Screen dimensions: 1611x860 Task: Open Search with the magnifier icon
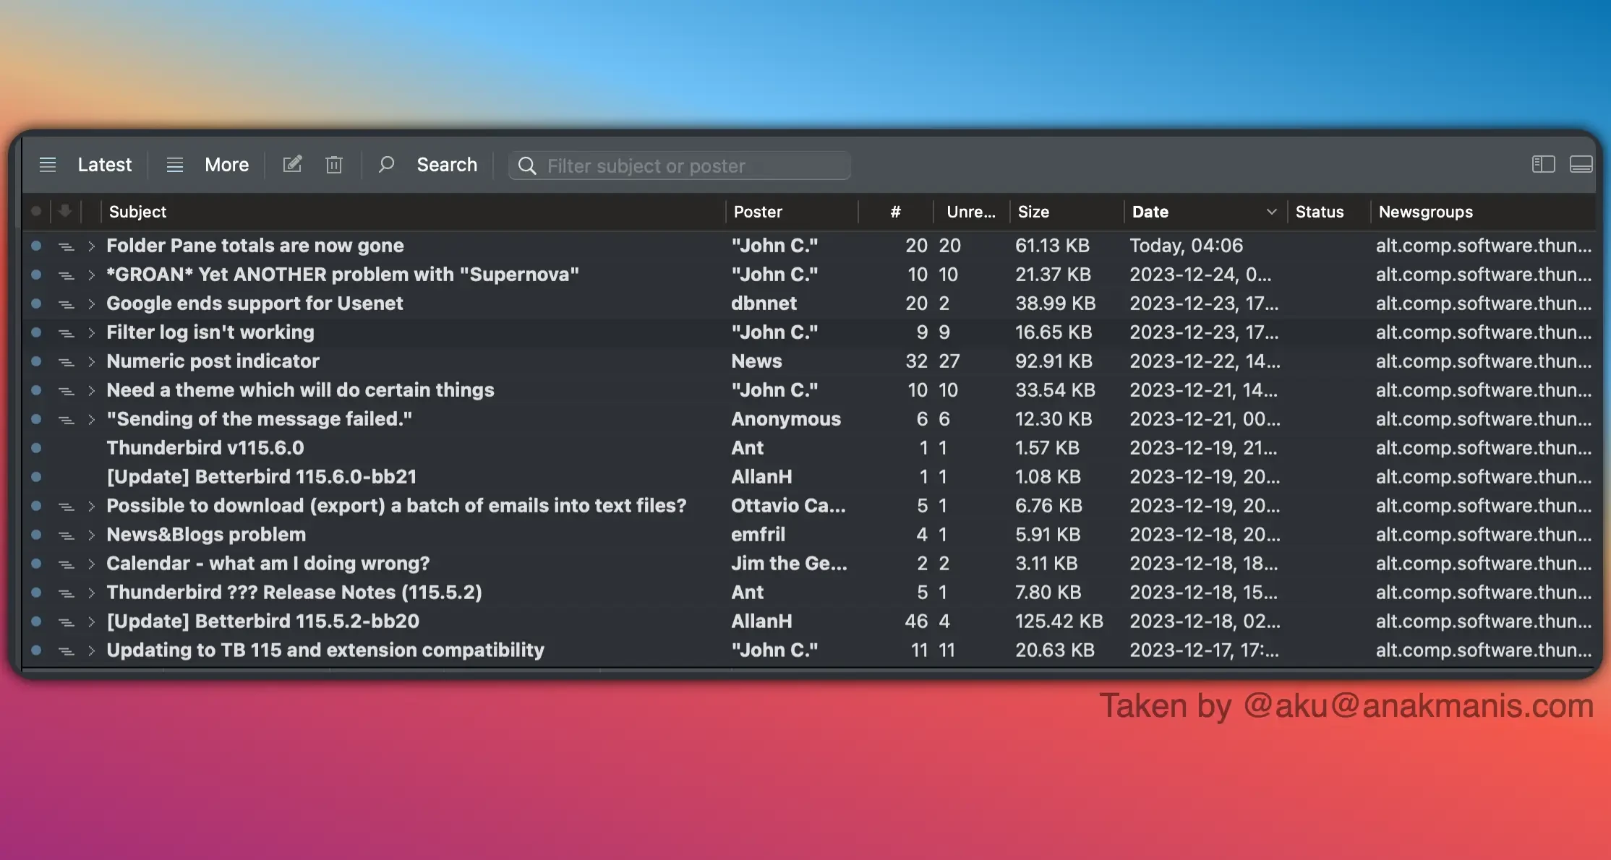click(386, 165)
